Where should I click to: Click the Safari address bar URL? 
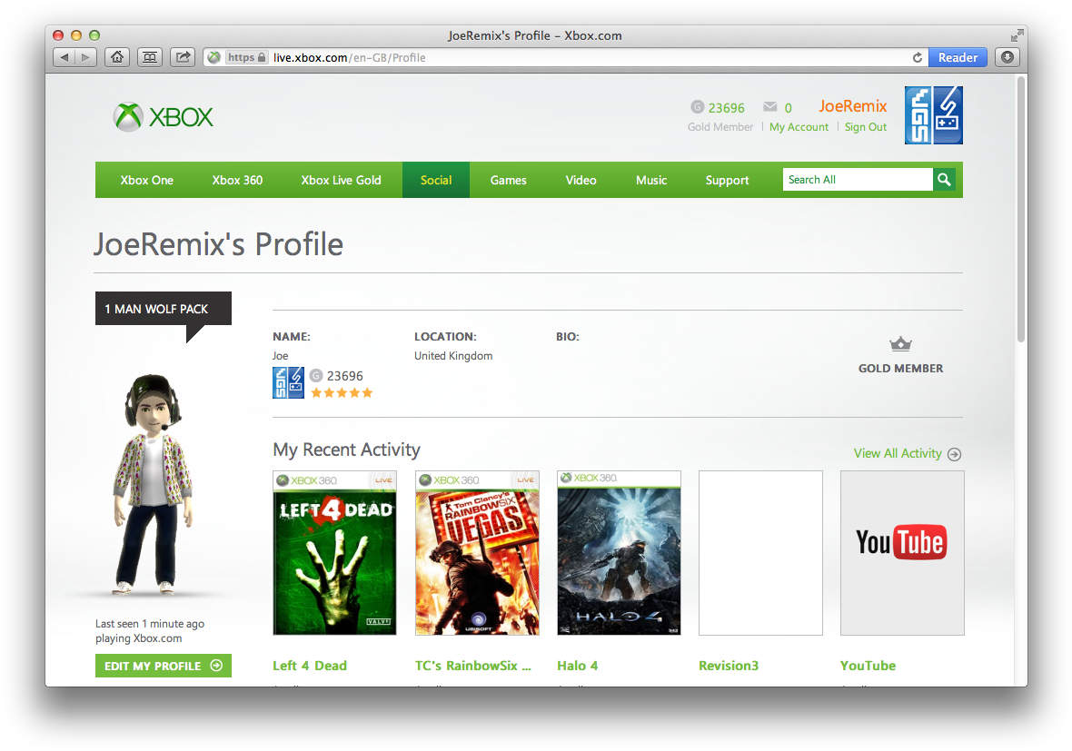350,57
